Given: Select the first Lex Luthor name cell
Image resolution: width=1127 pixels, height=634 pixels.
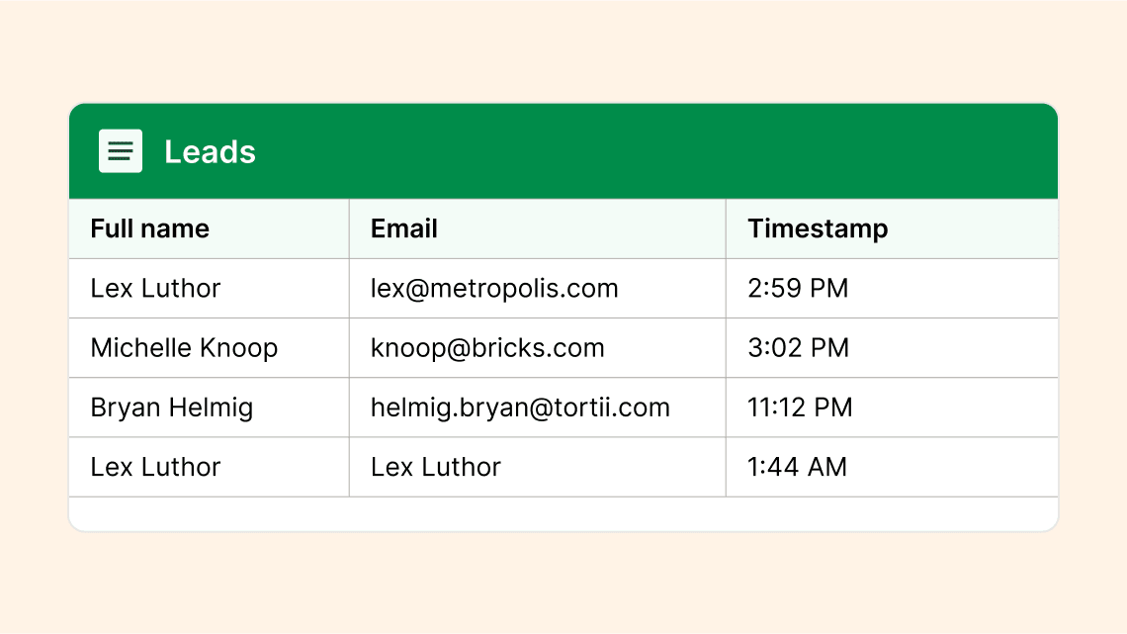Looking at the screenshot, I should [210, 288].
